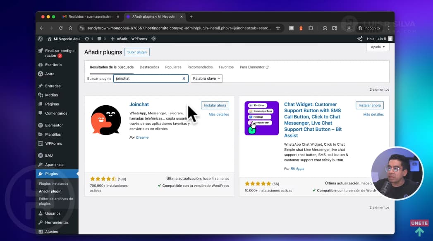Open Finalizar configuración in the sidebar
This screenshot has height=241, width=433.
tap(57, 53)
